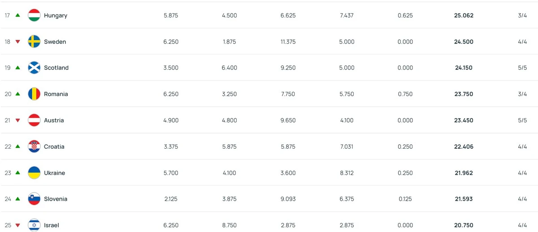This screenshot has height=232, width=538.
Task: Click Austria's 5/5 clubs value
Action: click(522, 120)
